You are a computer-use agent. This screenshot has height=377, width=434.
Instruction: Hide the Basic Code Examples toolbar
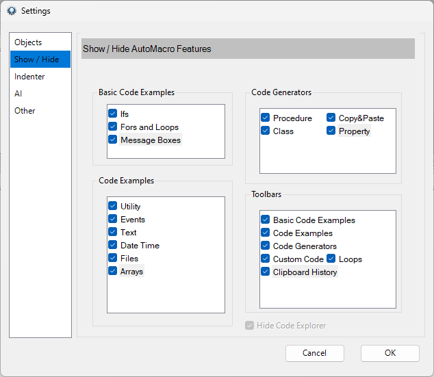pyautogui.click(x=265, y=220)
